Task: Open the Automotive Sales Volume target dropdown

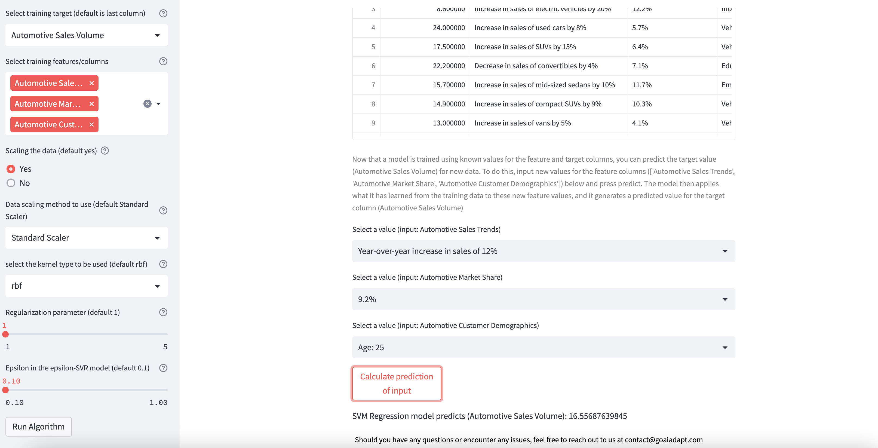Action: coord(86,35)
